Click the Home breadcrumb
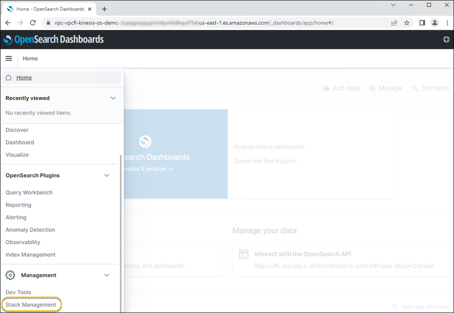Viewport: 454px width, 313px height. pyautogui.click(x=30, y=58)
